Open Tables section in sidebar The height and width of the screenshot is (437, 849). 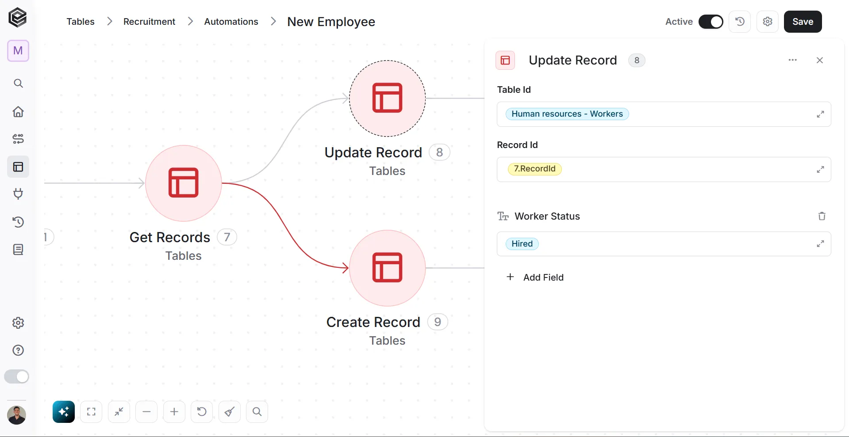pos(18,167)
